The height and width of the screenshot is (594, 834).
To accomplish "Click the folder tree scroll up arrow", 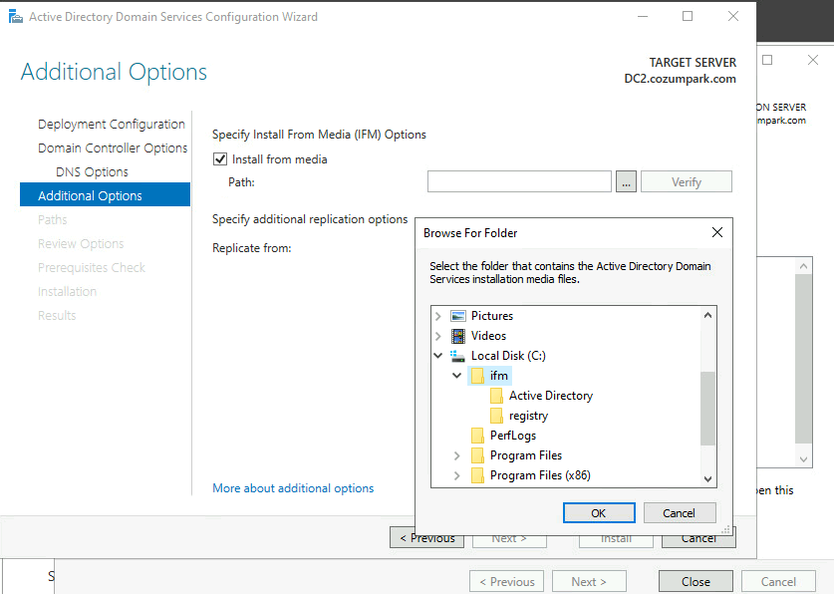I will (707, 315).
